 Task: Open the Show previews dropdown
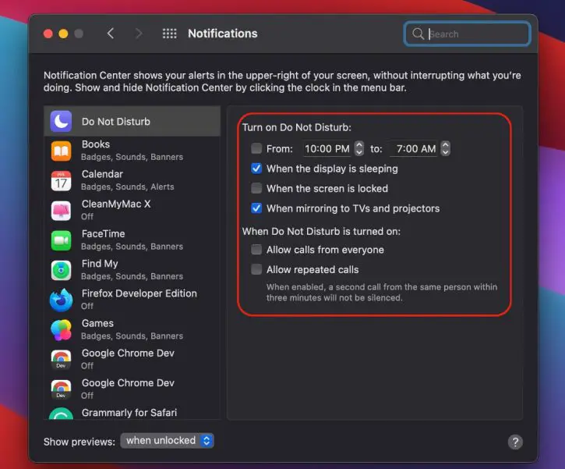tap(168, 440)
